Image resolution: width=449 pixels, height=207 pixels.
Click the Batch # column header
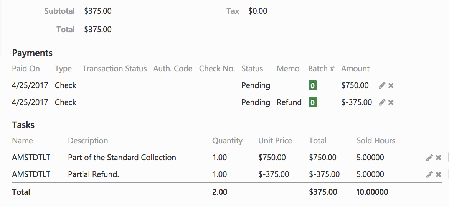click(321, 69)
